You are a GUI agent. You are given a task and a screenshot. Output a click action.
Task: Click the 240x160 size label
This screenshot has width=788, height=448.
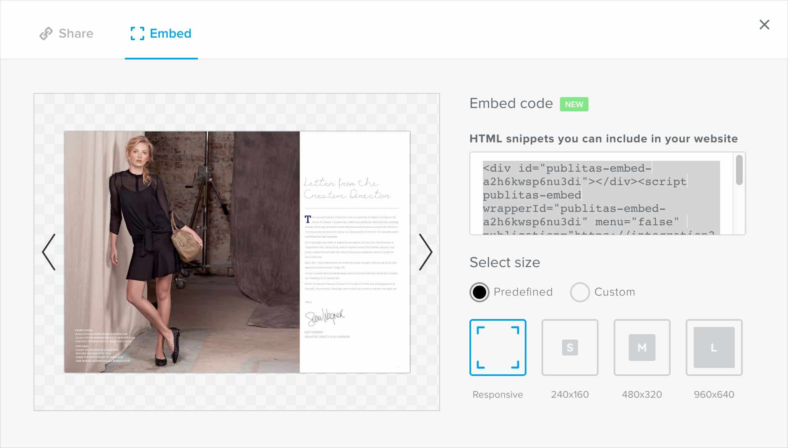tap(570, 394)
